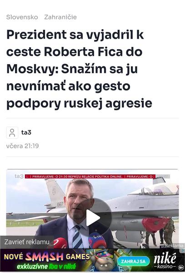Close the ad via Zavrieť reklamu

pyautogui.click(x=27, y=242)
